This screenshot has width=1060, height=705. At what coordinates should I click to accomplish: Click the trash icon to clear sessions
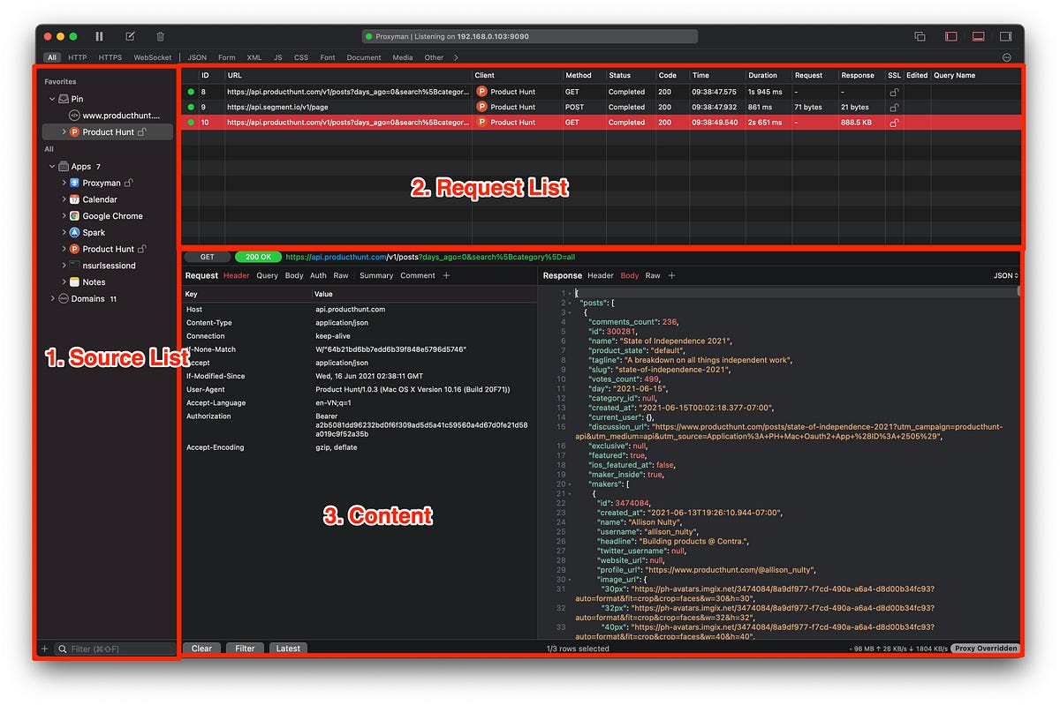[x=159, y=36]
